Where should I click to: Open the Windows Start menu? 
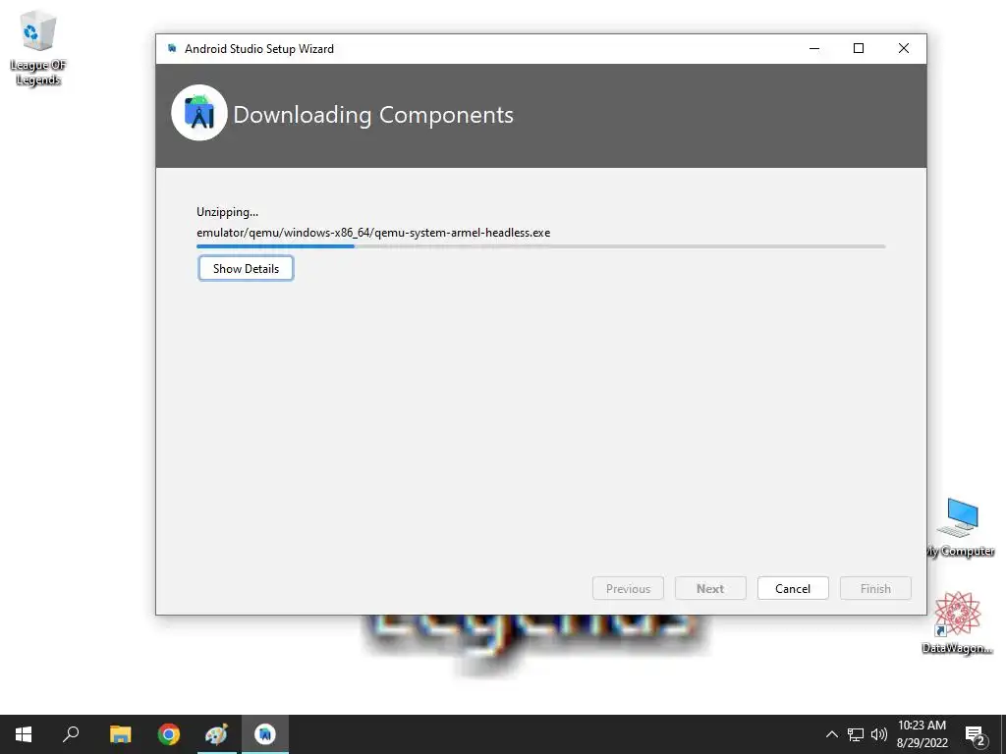coord(24,734)
